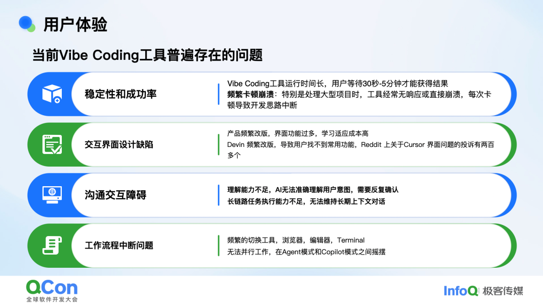
Task: Click the 用户体验 page heading
Action: click(x=74, y=22)
